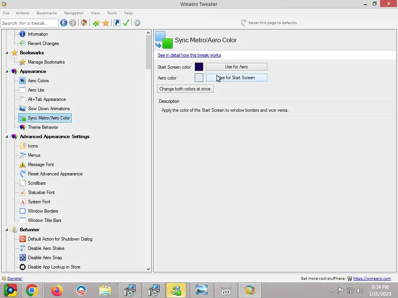Select Window Borders tweak
Image resolution: width=398 pixels, height=298 pixels.
[x=43, y=211]
